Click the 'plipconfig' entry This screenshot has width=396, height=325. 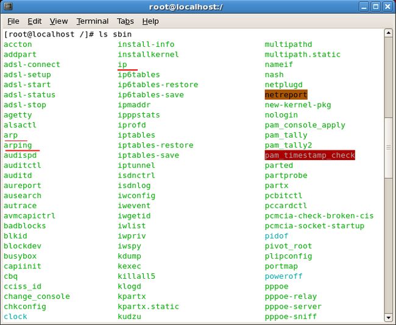[288, 256]
